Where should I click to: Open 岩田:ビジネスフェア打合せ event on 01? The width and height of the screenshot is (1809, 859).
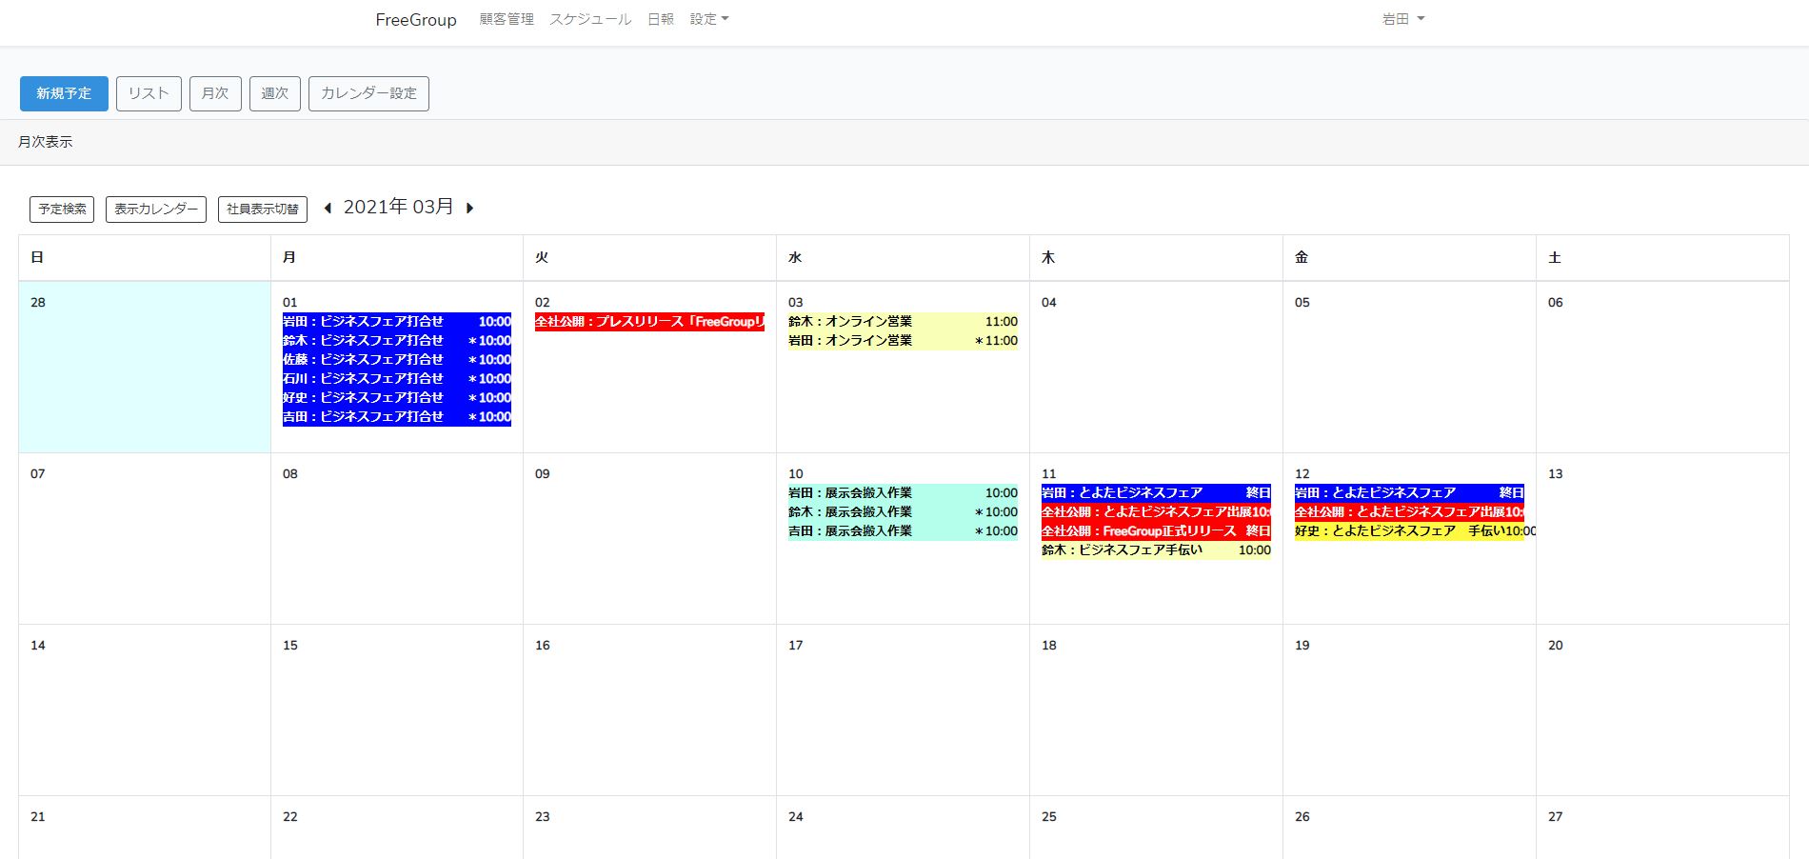(x=397, y=322)
